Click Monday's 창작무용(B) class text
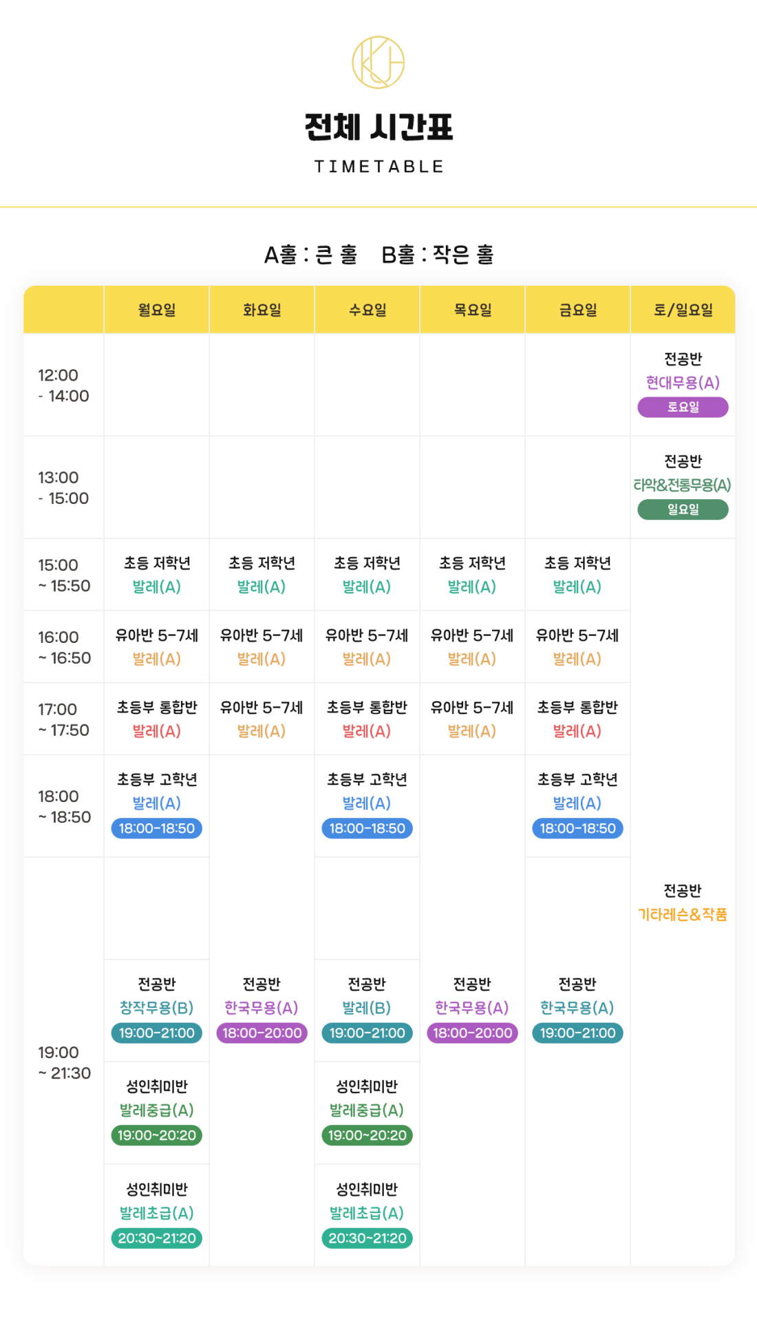The height and width of the screenshot is (1319, 757). click(x=157, y=1008)
